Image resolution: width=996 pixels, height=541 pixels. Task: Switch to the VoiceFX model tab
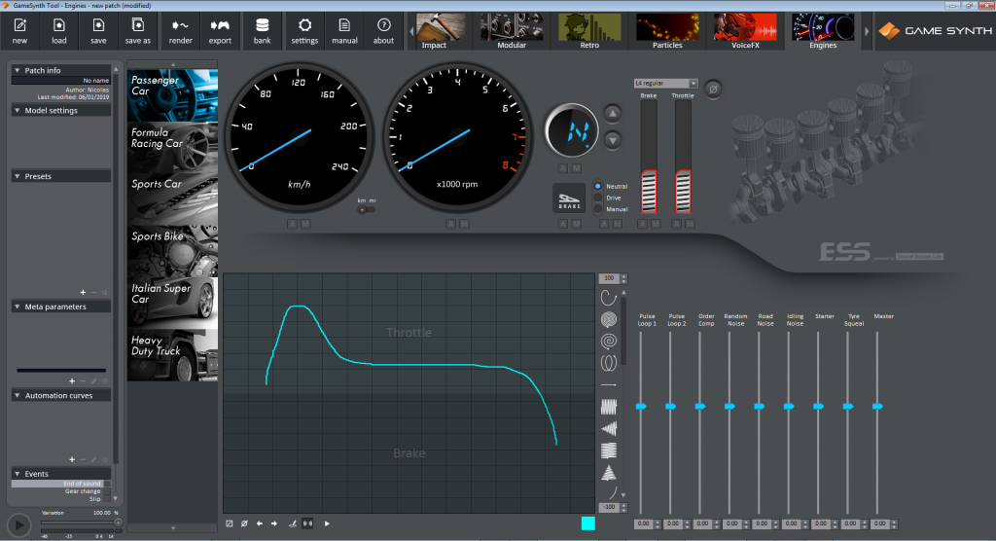point(744,30)
